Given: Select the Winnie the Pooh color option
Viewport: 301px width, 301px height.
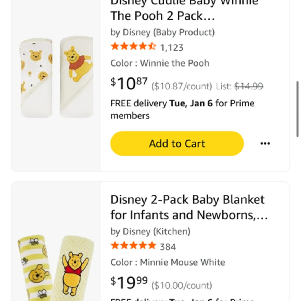Looking at the screenshot, I should click(x=160, y=63).
